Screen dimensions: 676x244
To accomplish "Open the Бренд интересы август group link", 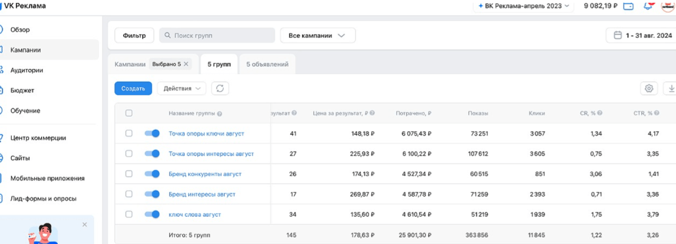I will click(202, 194).
